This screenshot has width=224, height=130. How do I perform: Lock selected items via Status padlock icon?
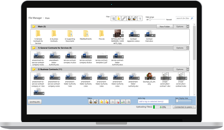click(91, 102)
